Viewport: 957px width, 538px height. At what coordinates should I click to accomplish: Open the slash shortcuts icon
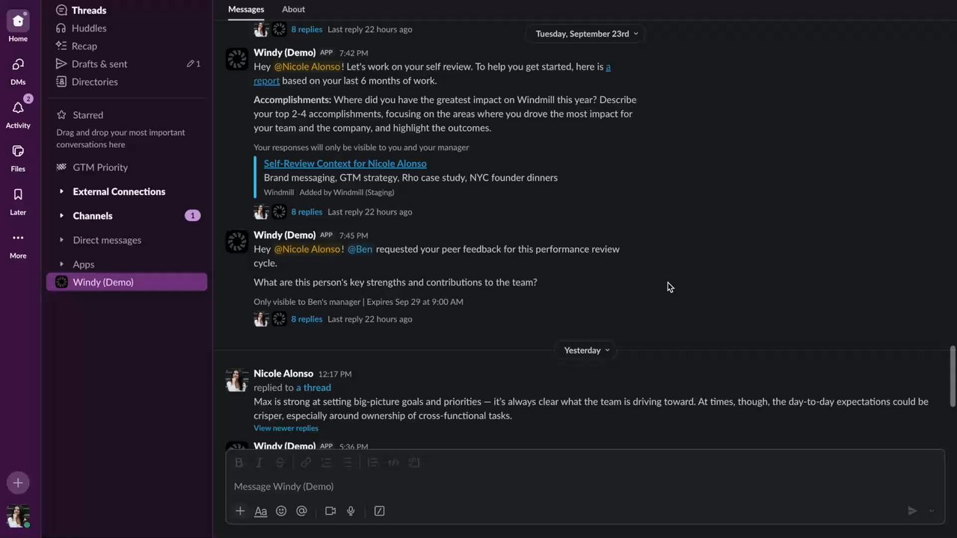coord(379,511)
